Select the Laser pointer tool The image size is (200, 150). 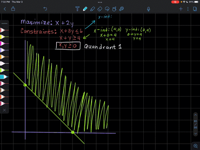click(x=121, y=9)
